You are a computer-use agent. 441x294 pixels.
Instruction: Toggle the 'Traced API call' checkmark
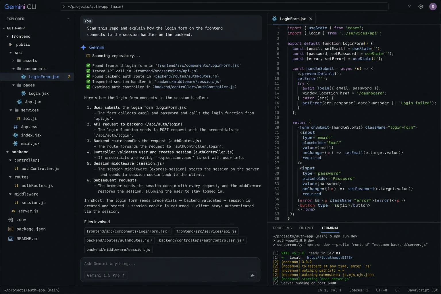click(88, 71)
